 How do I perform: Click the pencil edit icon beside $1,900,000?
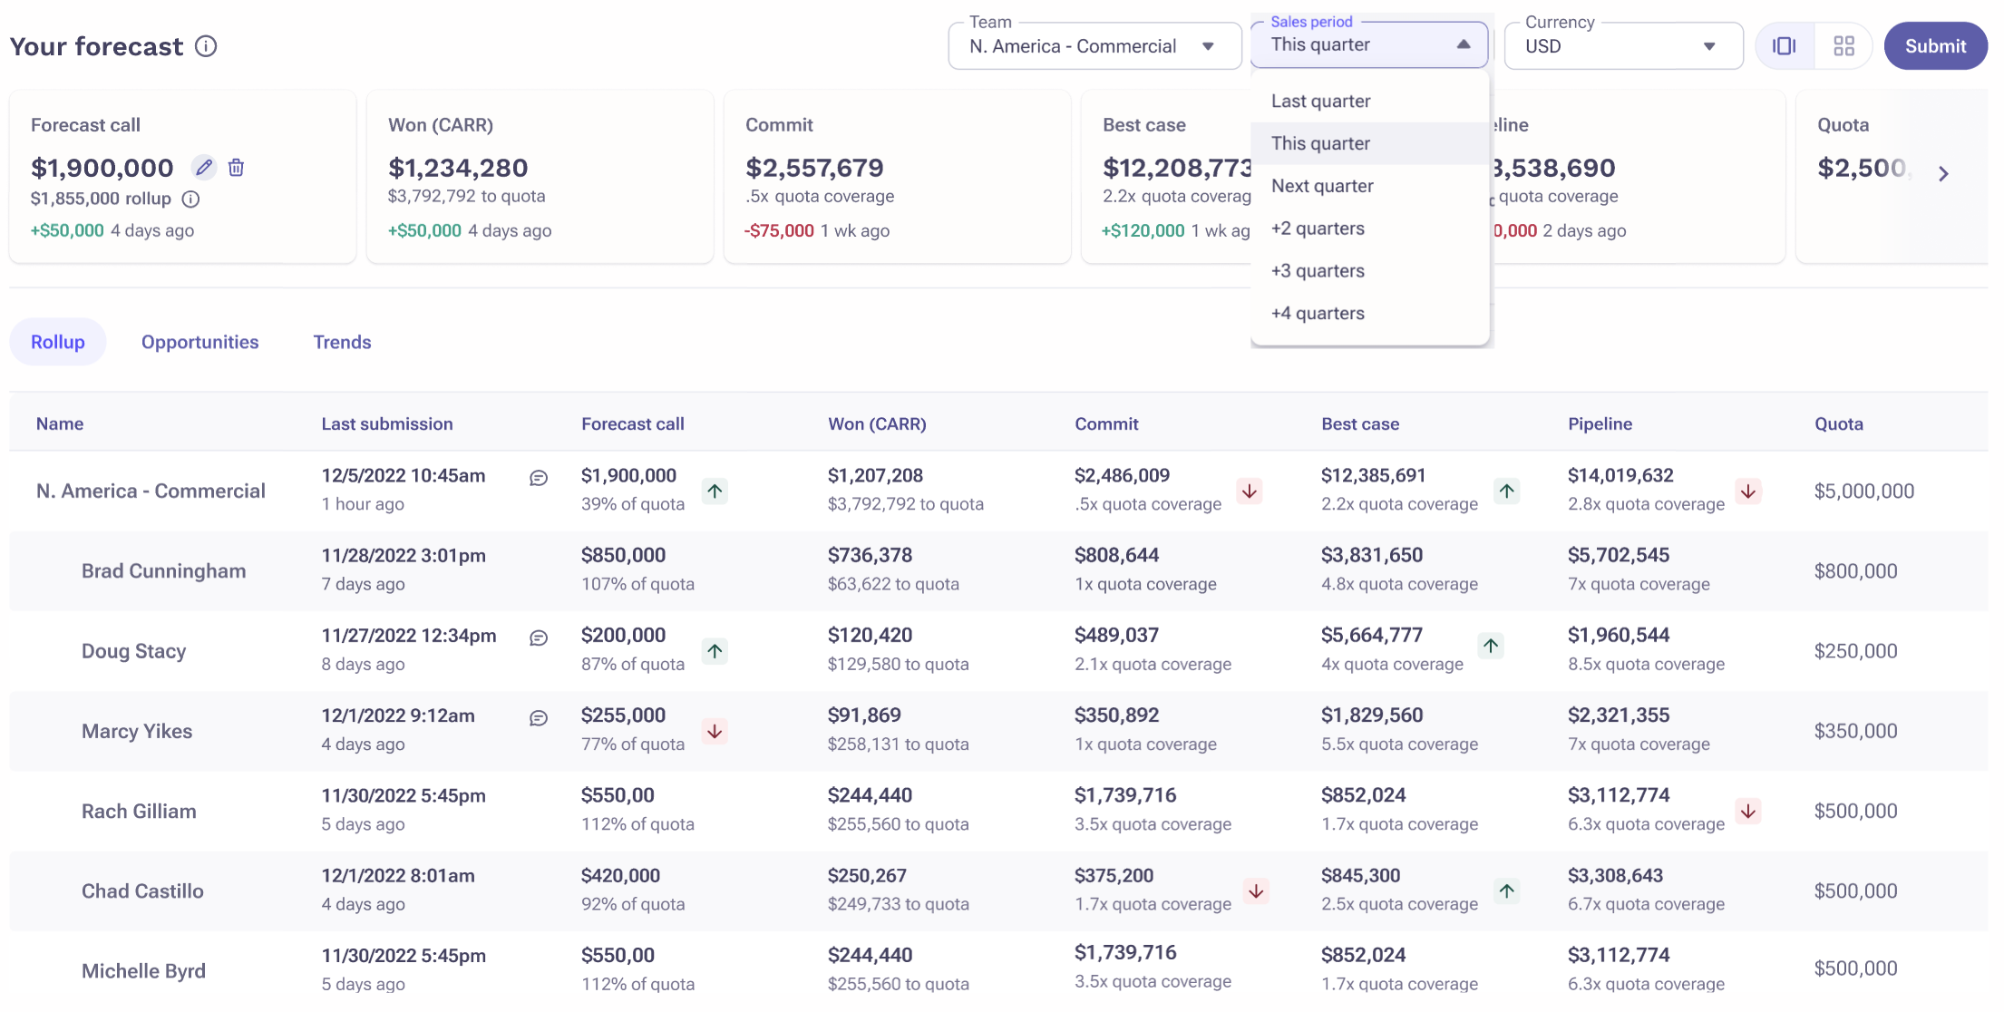(204, 168)
